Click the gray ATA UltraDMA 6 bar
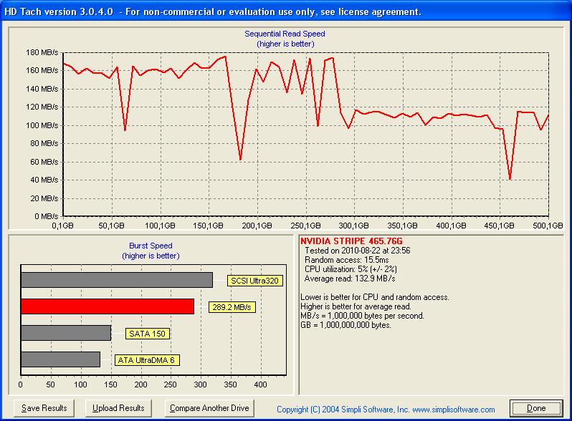Viewport: 572px width, 421px height. click(x=60, y=359)
